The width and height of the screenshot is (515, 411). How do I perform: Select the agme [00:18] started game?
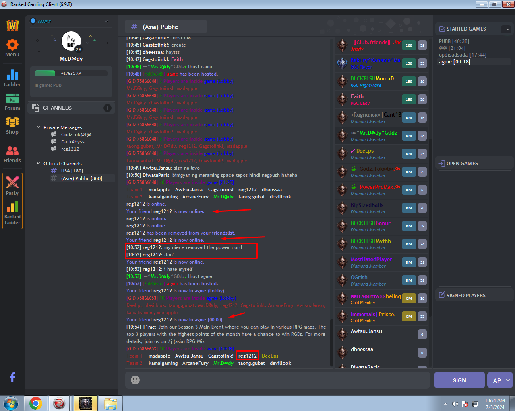pos(455,62)
